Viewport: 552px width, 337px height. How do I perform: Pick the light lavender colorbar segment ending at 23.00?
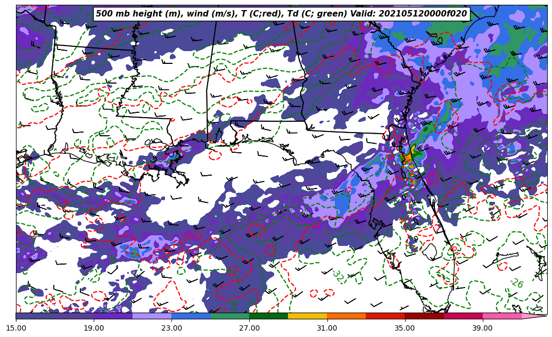click(152, 316)
